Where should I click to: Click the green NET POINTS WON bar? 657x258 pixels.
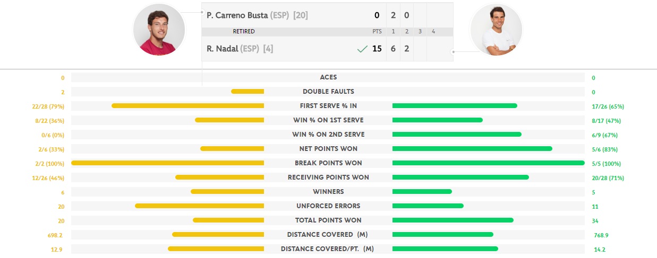coord(472,149)
